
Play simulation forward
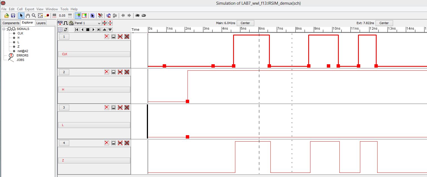(x=93, y=29)
